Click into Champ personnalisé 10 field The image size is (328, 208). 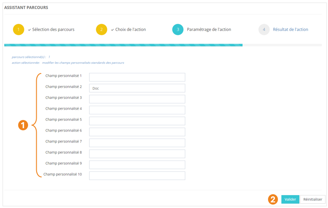click(x=137, y=176)
